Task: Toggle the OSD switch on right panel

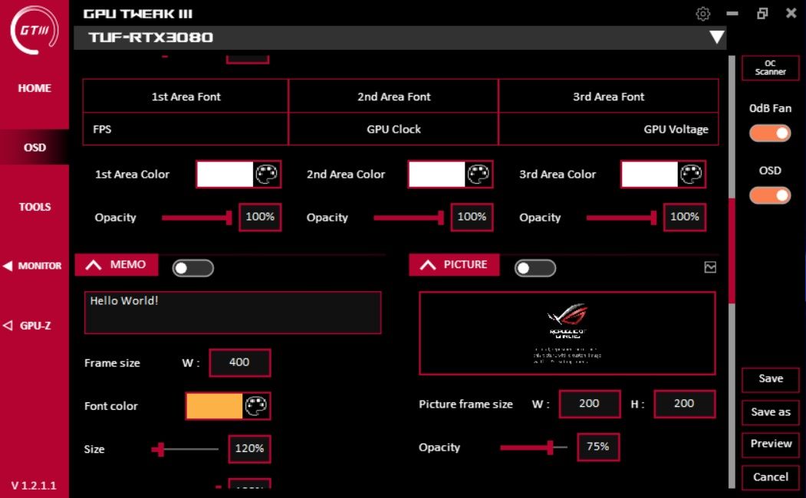Action: (769, 195)
